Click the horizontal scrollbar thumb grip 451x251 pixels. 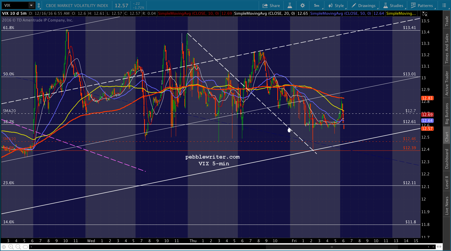(x=332, y=247)
